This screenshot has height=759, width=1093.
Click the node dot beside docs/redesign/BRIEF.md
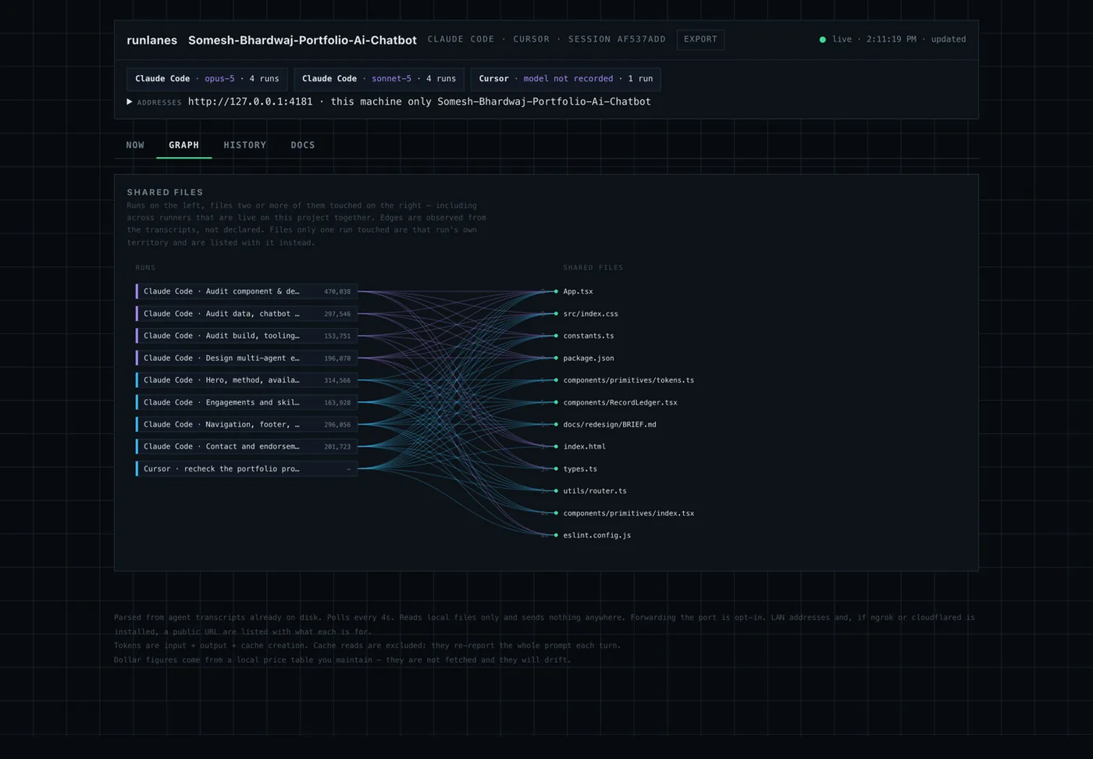tap(556, 425)
